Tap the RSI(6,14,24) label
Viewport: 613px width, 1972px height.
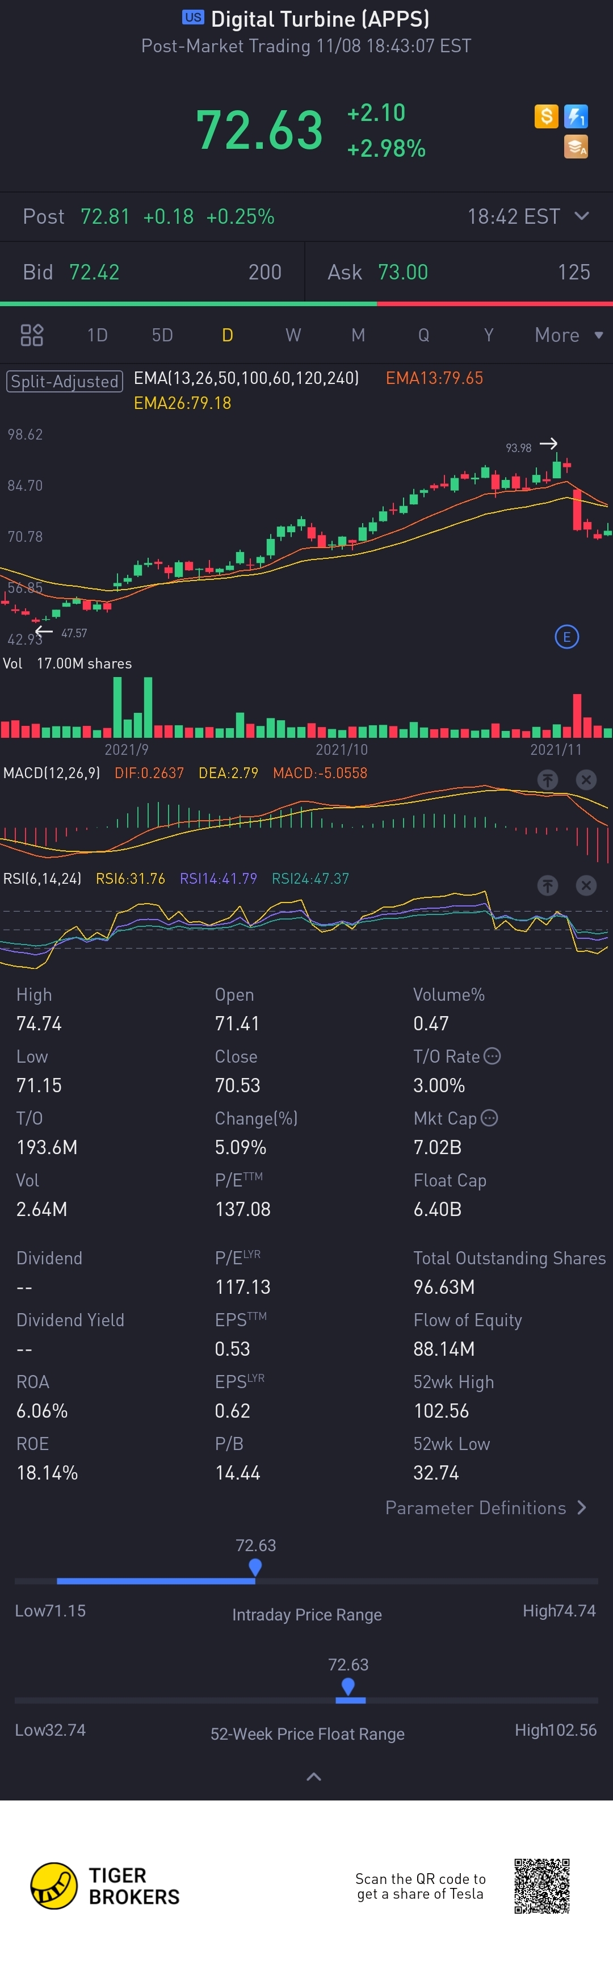click(42, 878)
